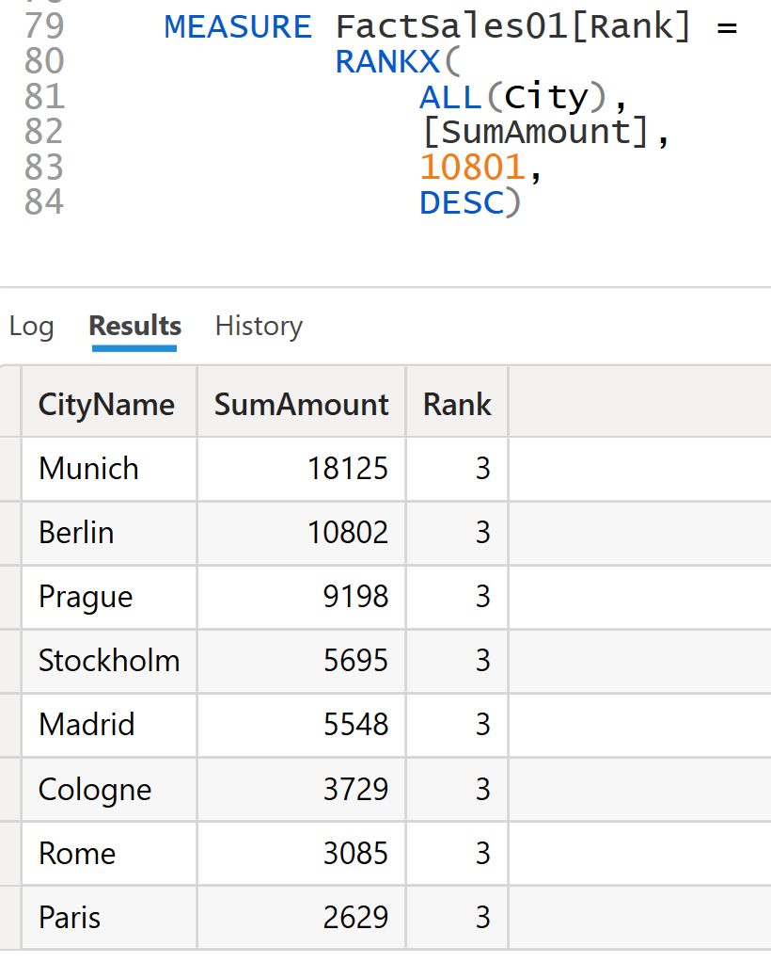Click the Munich amount 18125
This screenshot has height=962, width=771.
(x=348, y=469)
